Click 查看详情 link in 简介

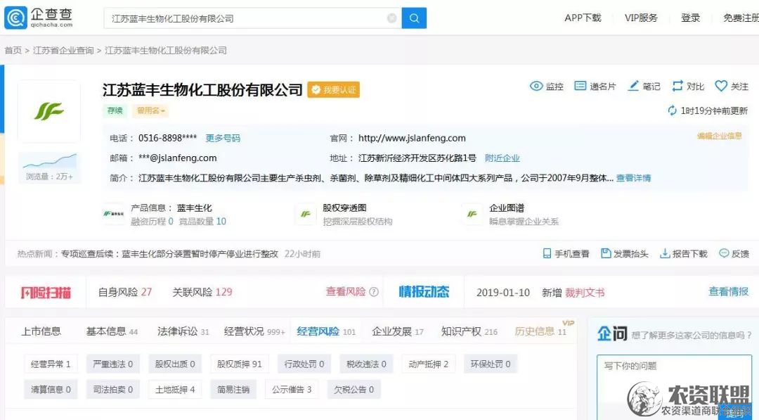[634, 178]
